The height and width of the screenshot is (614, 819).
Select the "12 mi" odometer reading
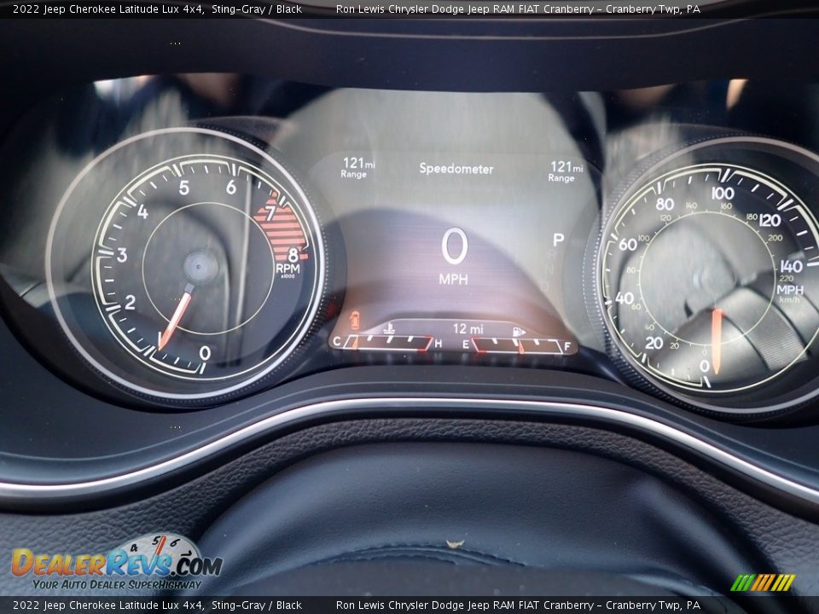pyautogui.click(x=468, y=329)
